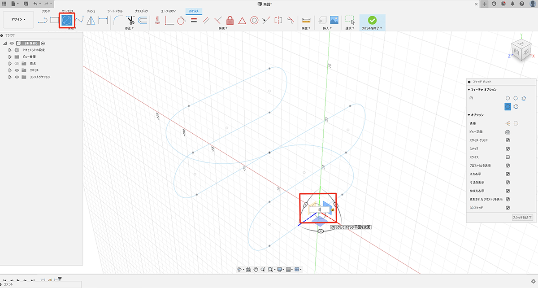Select the offset tool icon

(x=143, y=20)
